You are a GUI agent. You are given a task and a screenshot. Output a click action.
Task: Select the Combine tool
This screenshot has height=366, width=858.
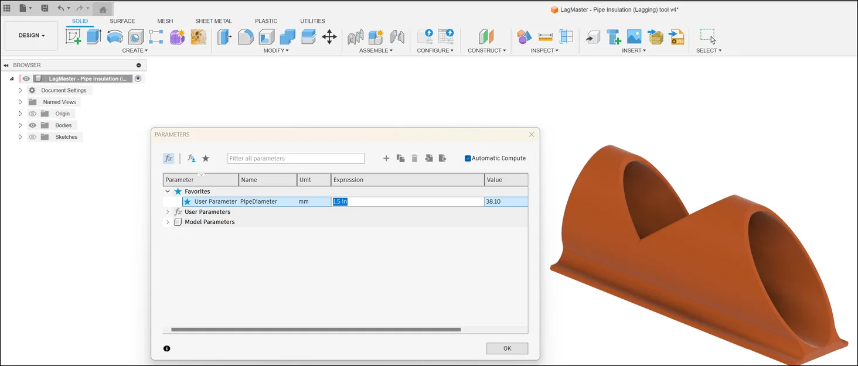point(288,37)
